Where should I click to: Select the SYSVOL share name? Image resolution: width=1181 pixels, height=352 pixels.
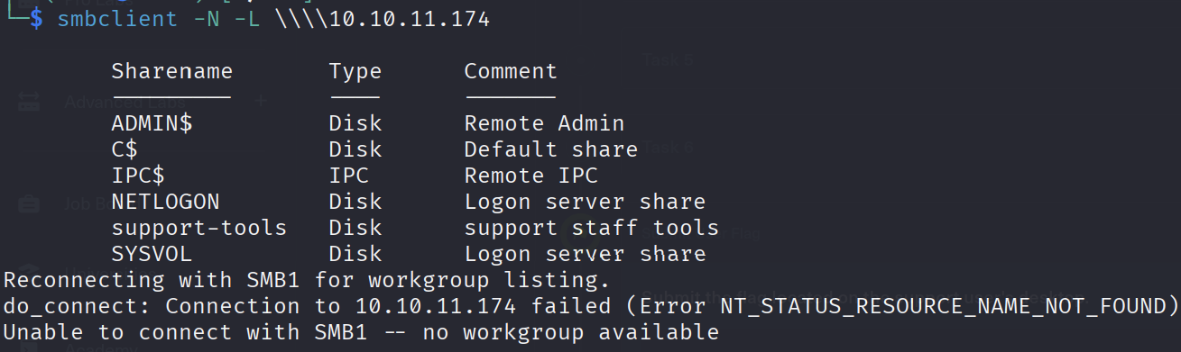tap(152, 254)
